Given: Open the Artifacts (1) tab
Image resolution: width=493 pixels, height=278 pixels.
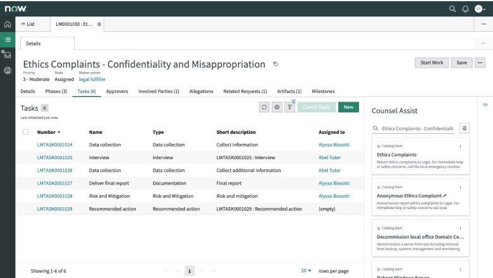Looking at the screenshot, I should (289, 91).
